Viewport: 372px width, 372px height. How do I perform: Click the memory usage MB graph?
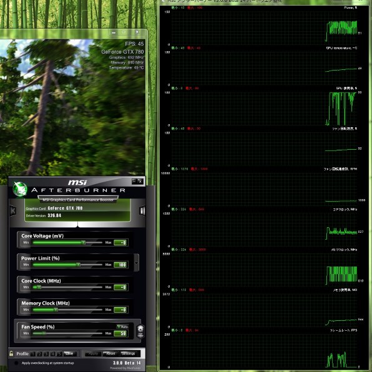(x=264, y=311)
